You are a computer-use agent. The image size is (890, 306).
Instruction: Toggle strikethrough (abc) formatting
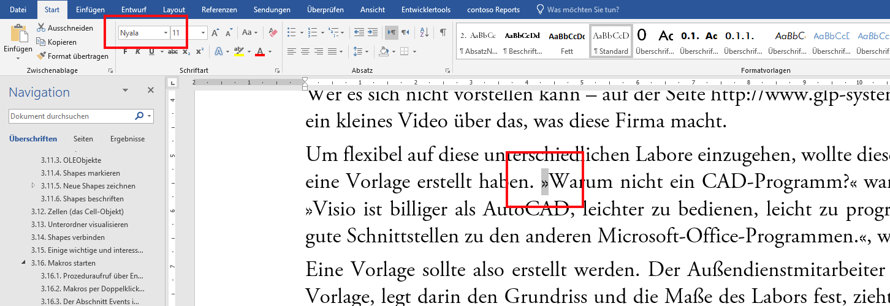coord(173,51)
